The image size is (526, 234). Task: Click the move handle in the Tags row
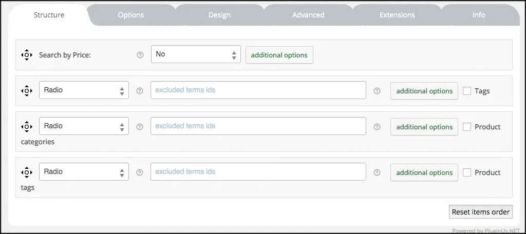click(27, 90)
